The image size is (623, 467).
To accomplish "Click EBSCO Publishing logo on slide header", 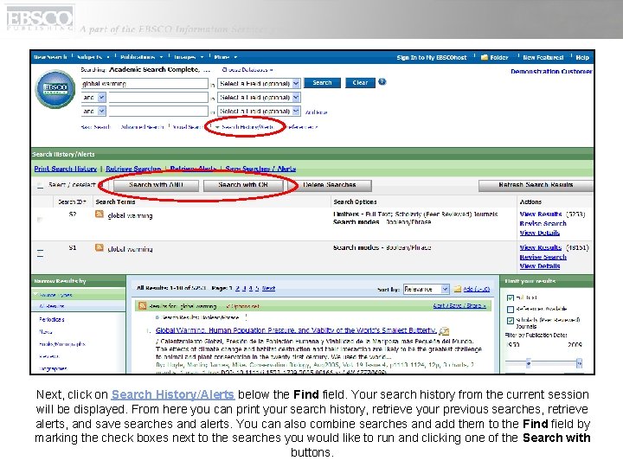I will 39,19.
